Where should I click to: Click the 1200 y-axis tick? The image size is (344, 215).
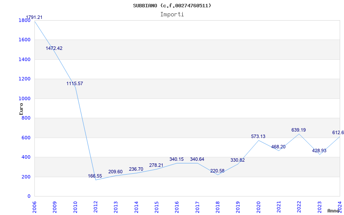click(x=25, y=79)
